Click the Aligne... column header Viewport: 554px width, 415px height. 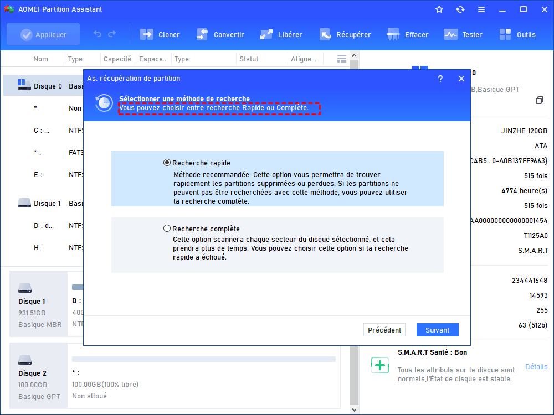(x=304, y=59)
